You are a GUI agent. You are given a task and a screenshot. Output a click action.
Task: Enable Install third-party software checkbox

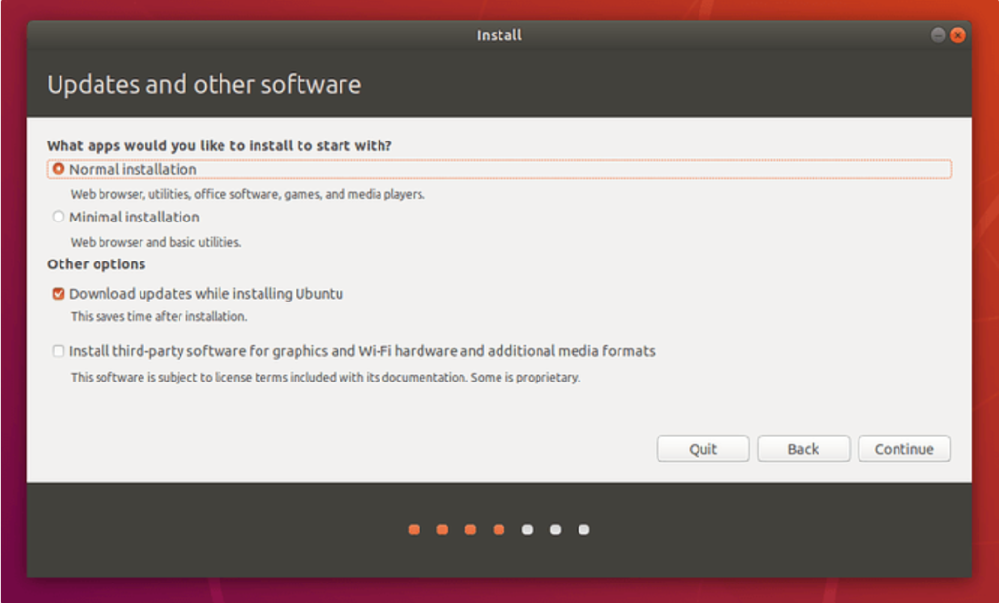click(59, 351)
